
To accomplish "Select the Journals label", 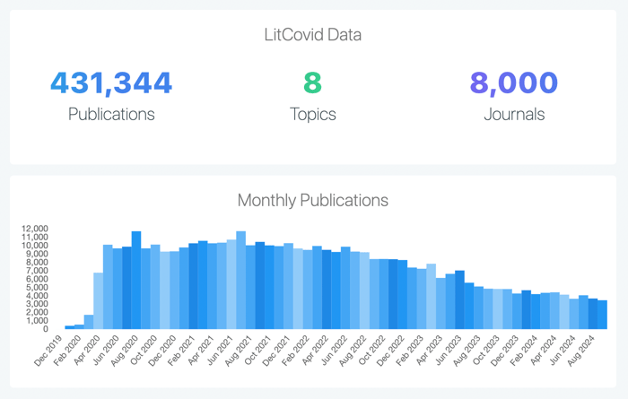I will pos(514,115).
